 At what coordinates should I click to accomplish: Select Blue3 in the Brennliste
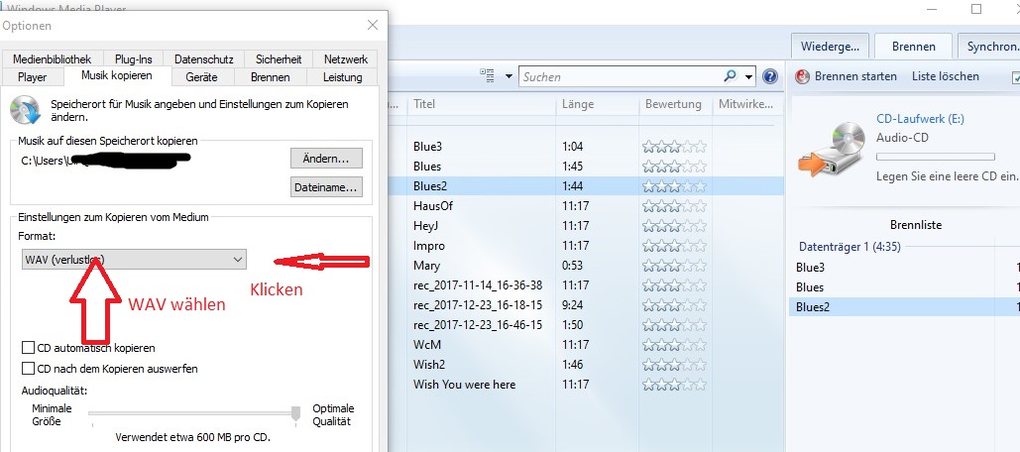point(810,268)
